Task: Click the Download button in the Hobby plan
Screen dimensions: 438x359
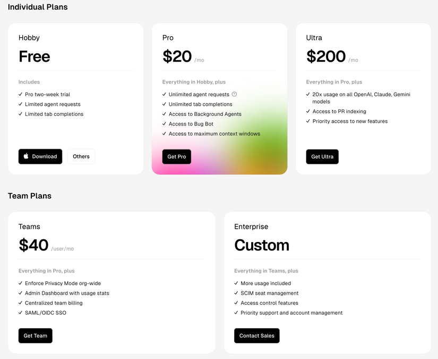Action: (40, 156)
